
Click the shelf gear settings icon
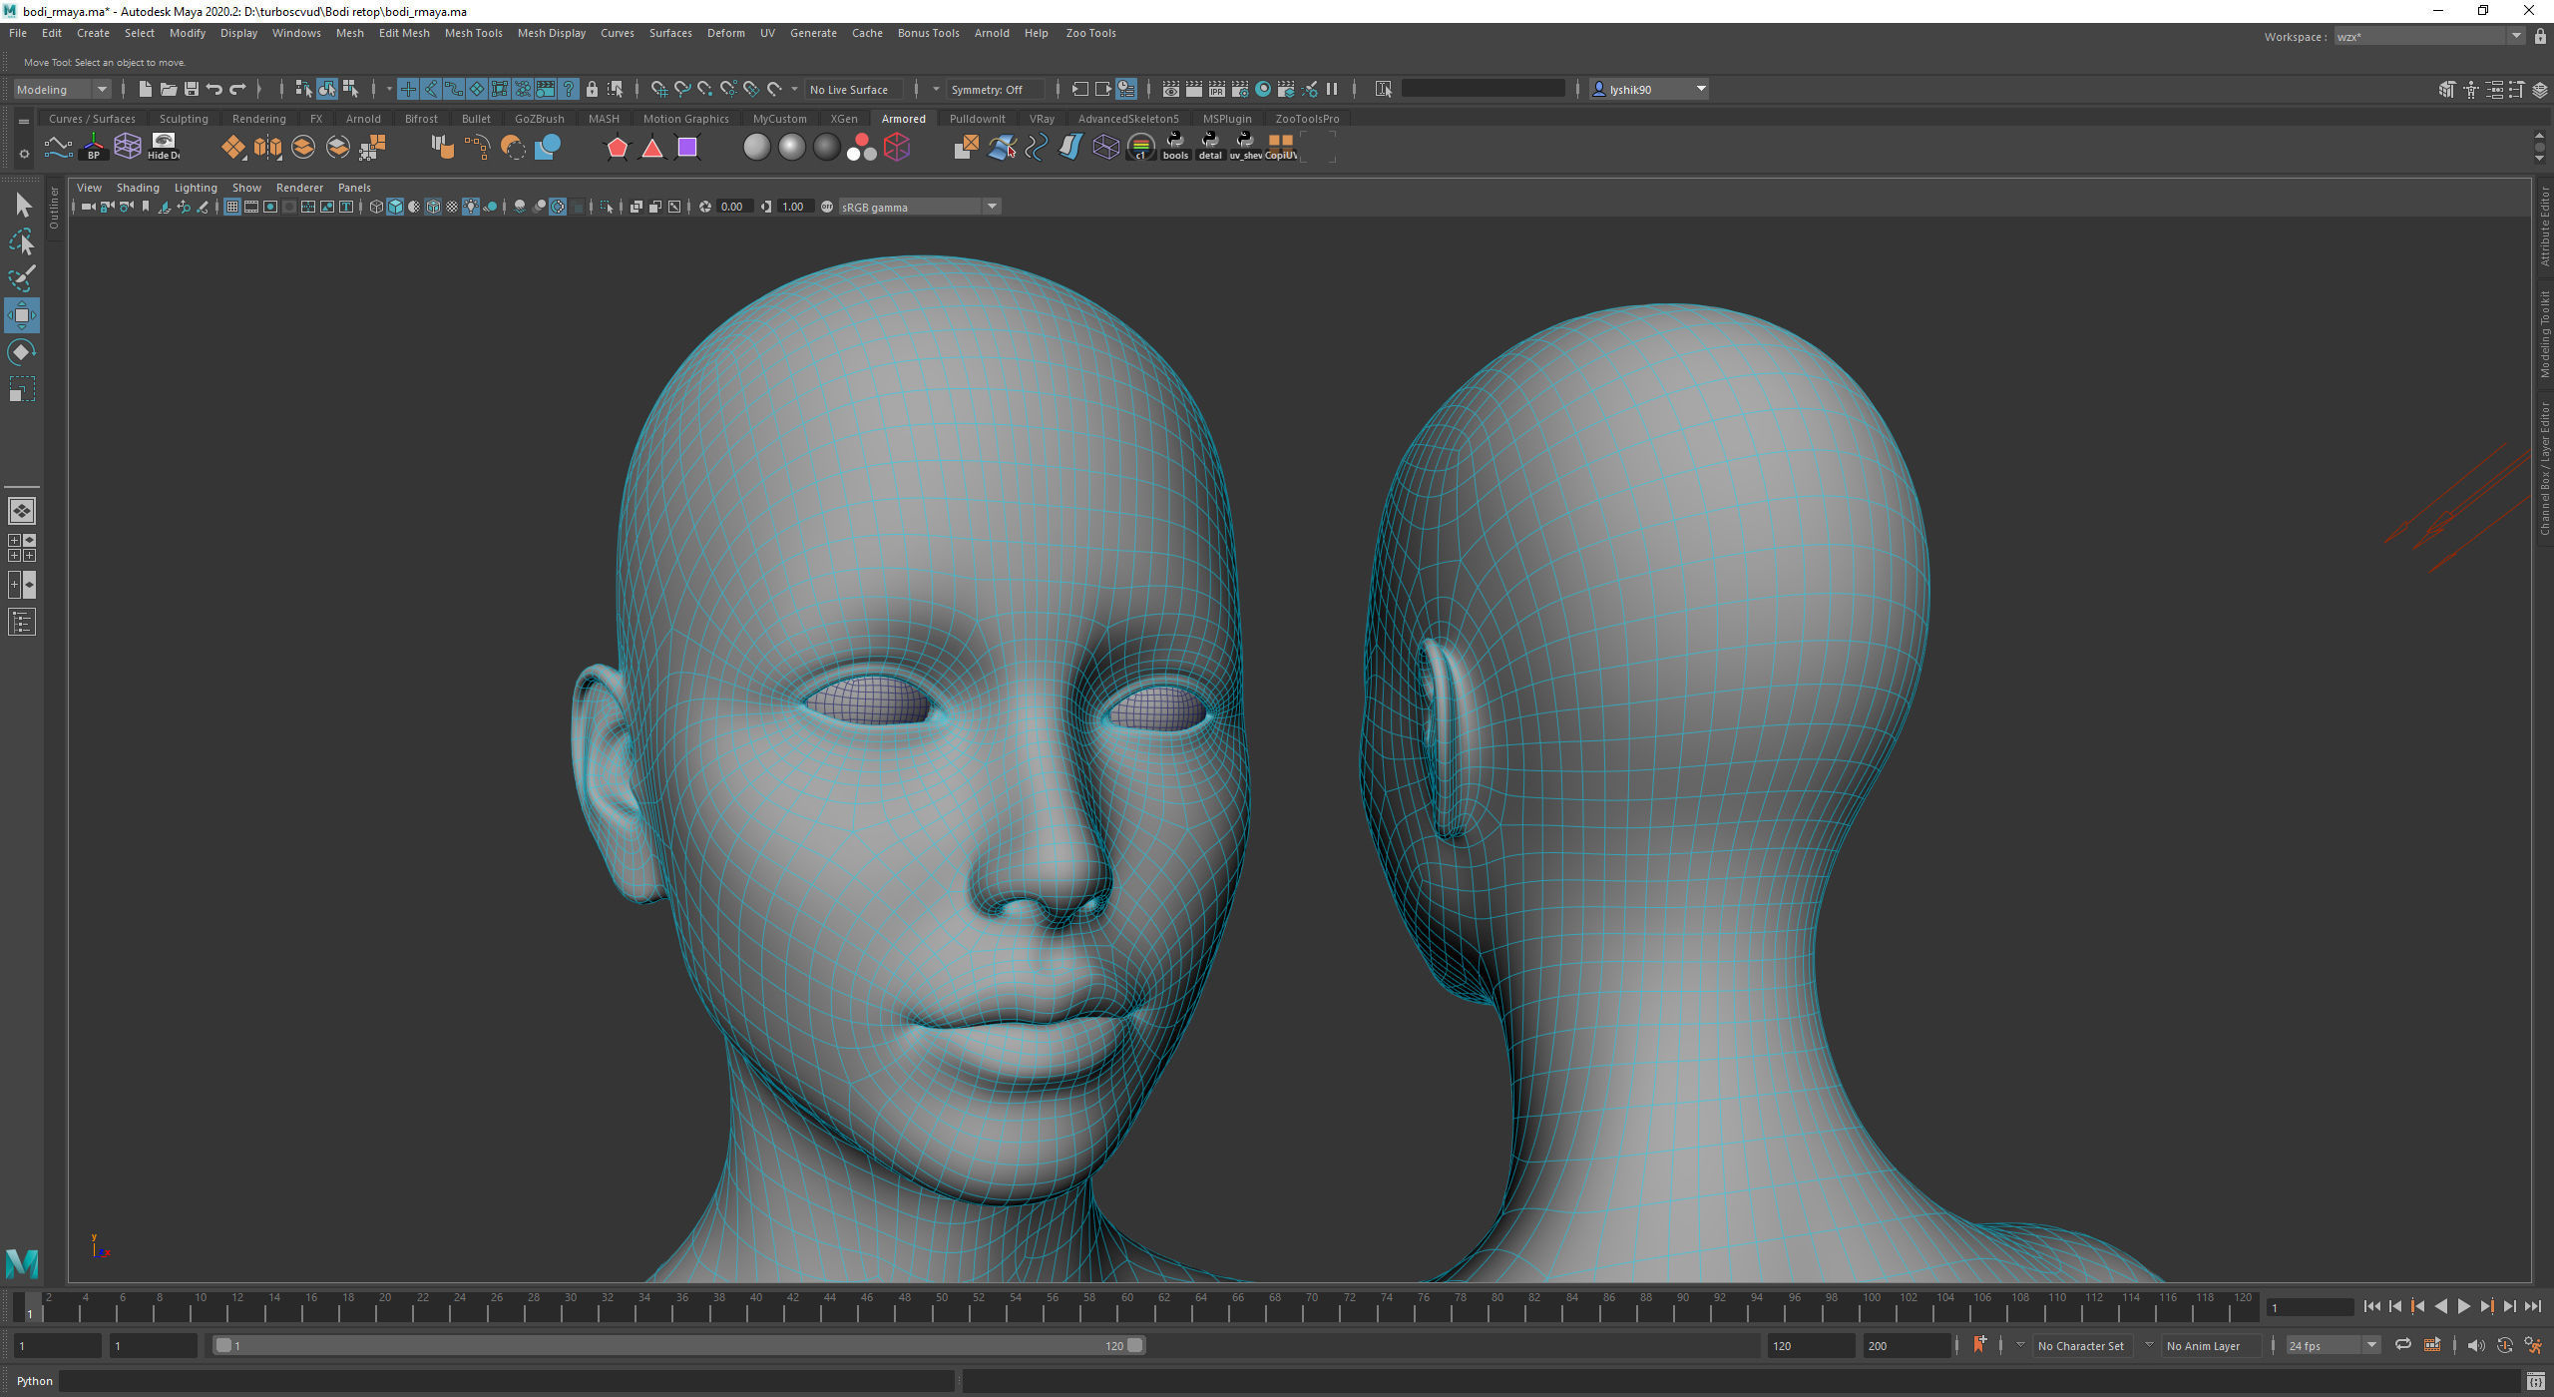tap(23, 155)
